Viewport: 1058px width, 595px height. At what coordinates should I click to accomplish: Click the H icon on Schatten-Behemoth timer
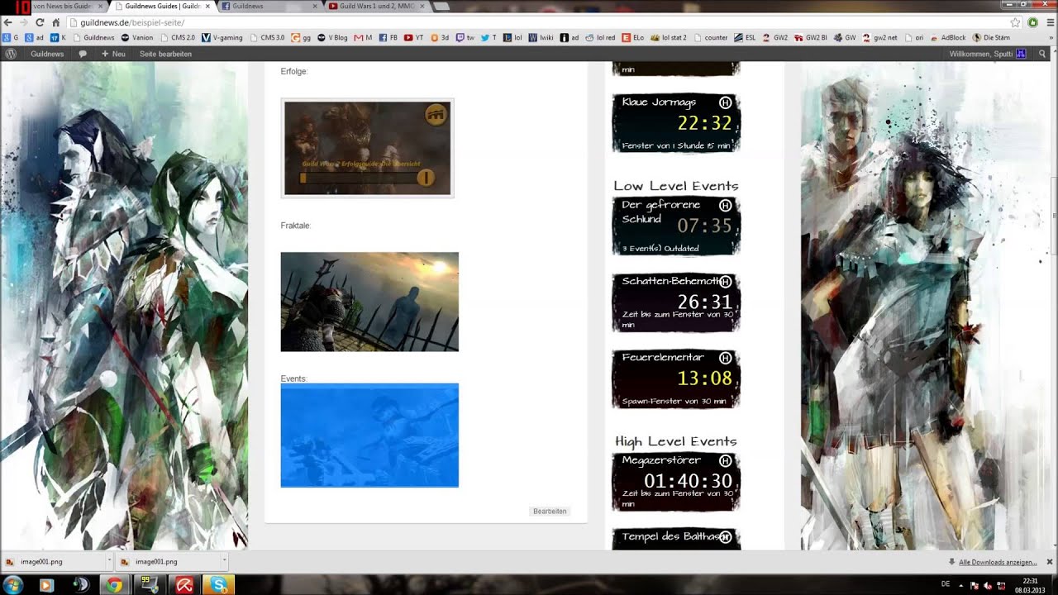[x=725, y=282]
